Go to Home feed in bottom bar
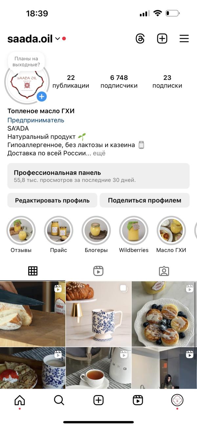197x427 pixels. pyautogui.click(x=20, y=400)
